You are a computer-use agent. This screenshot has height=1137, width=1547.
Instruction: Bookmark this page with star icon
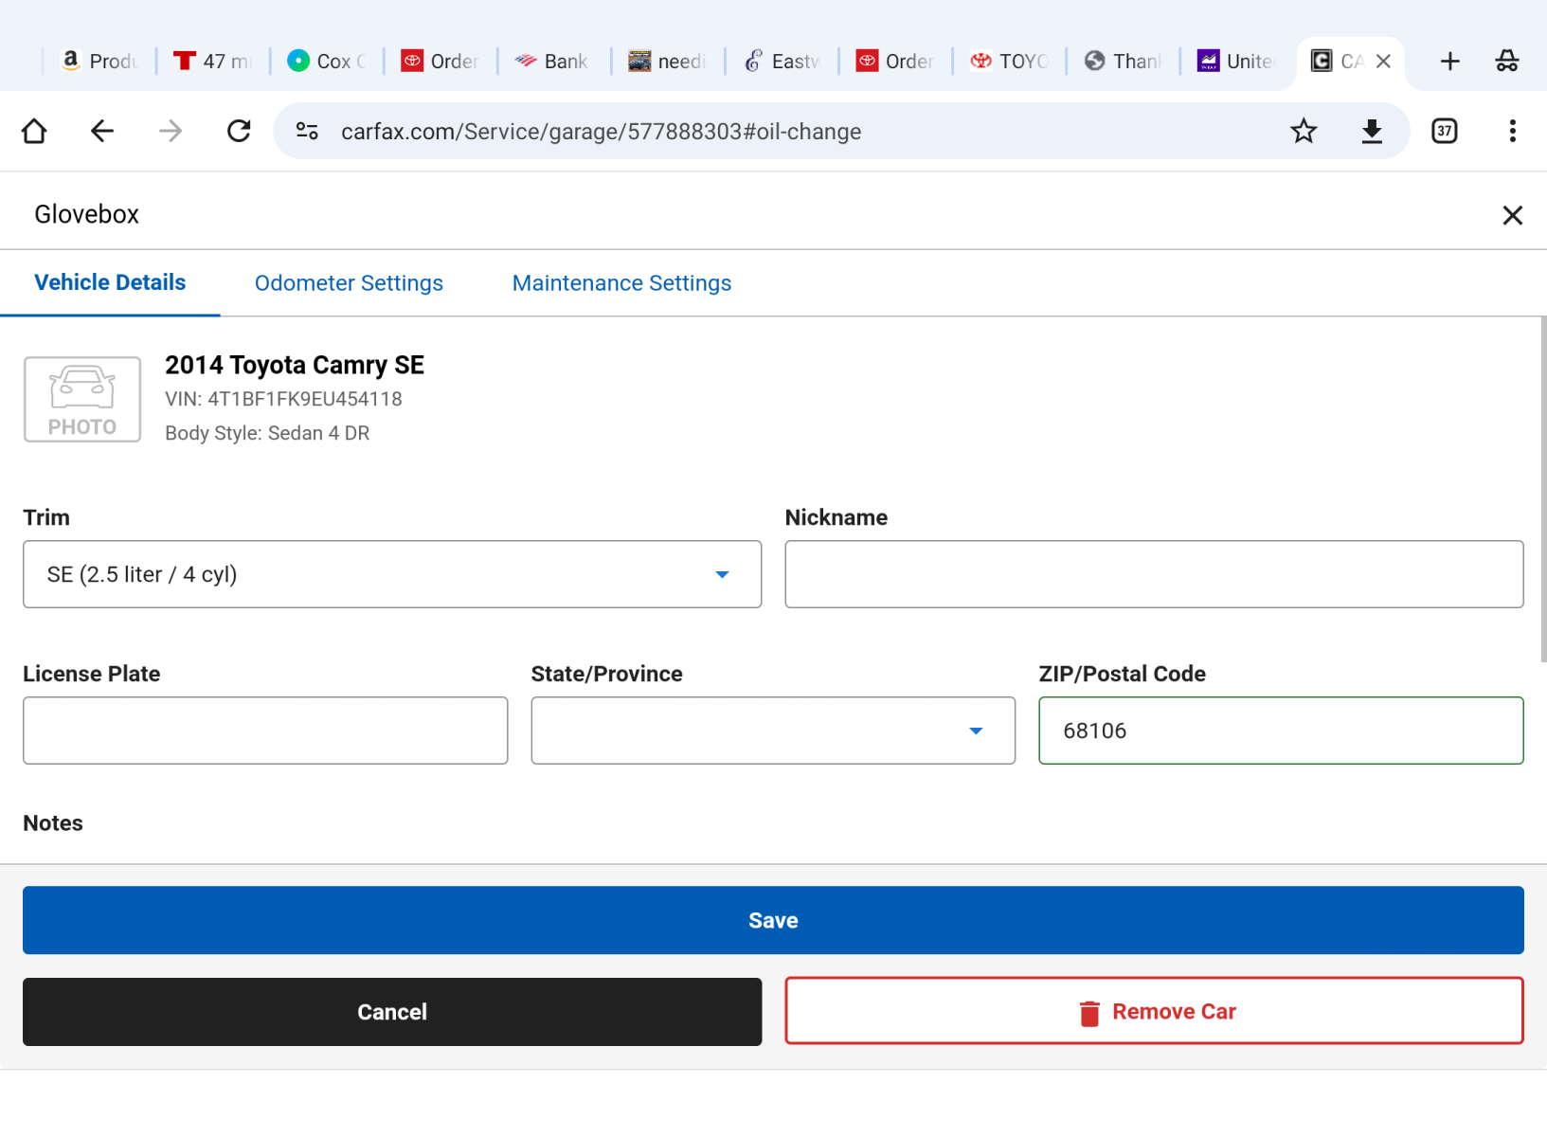coord(1304,131)
